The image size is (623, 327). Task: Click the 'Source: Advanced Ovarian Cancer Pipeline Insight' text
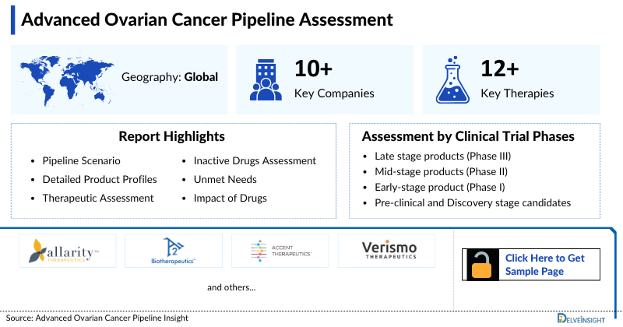[97, 318]
